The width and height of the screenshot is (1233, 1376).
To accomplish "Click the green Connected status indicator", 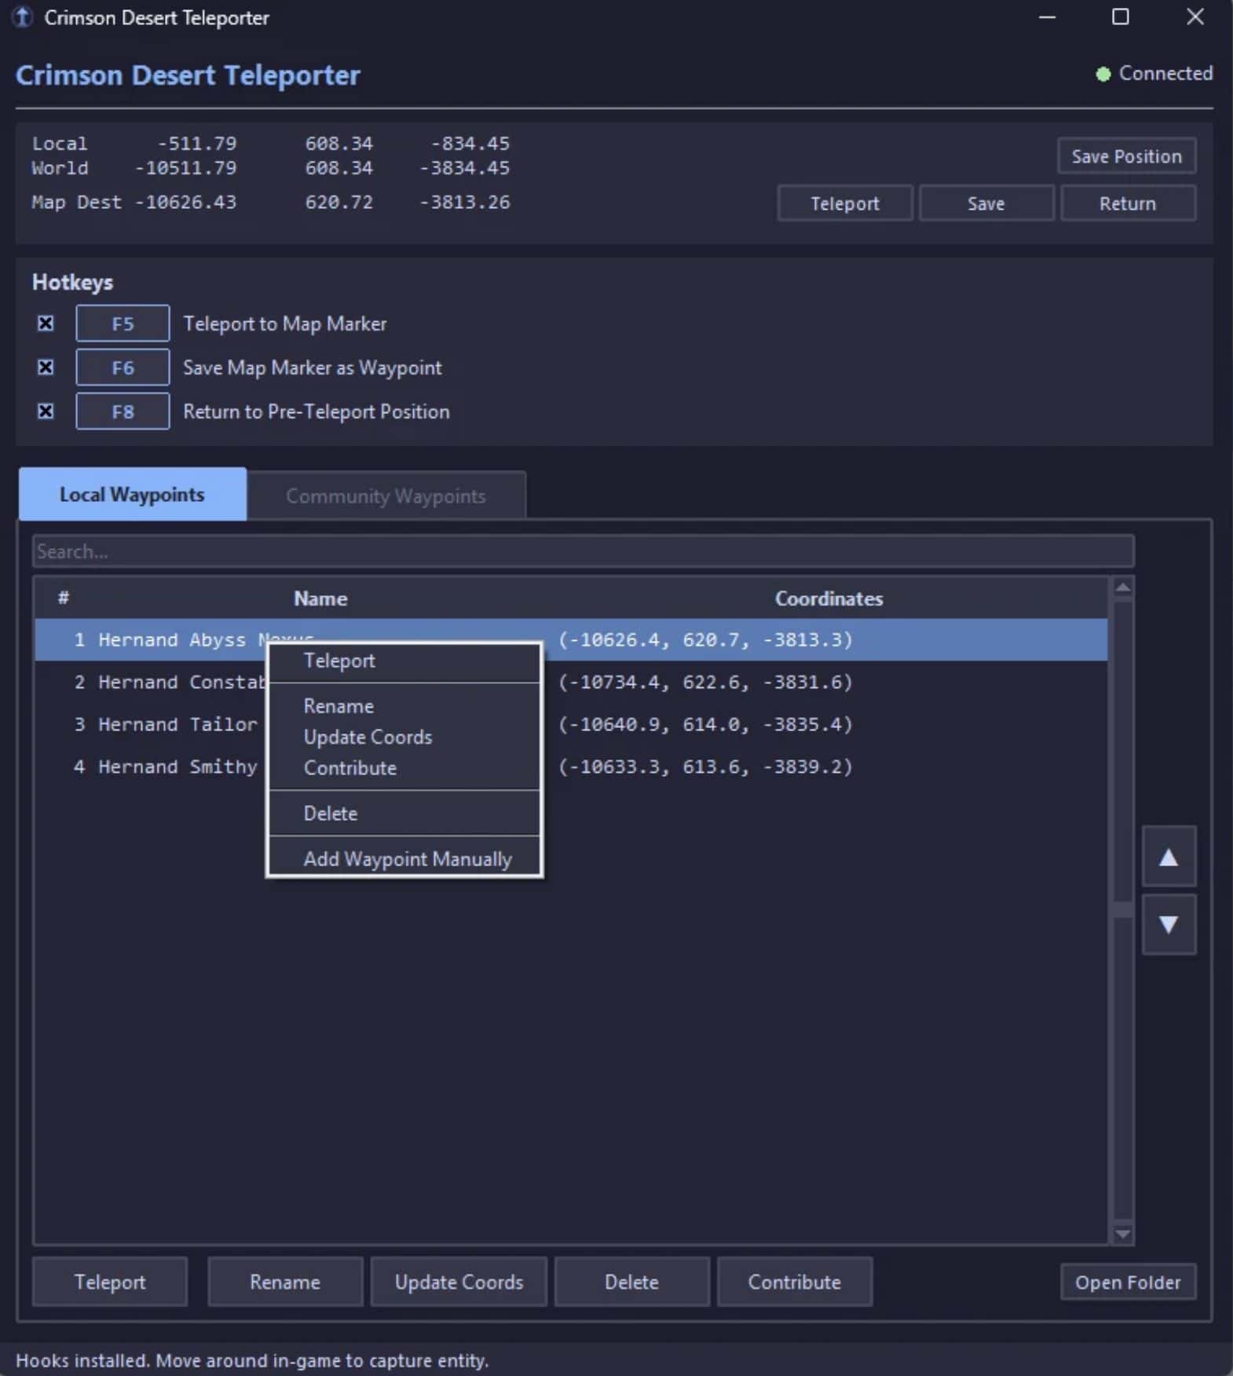I will [x=1103, y=74].
